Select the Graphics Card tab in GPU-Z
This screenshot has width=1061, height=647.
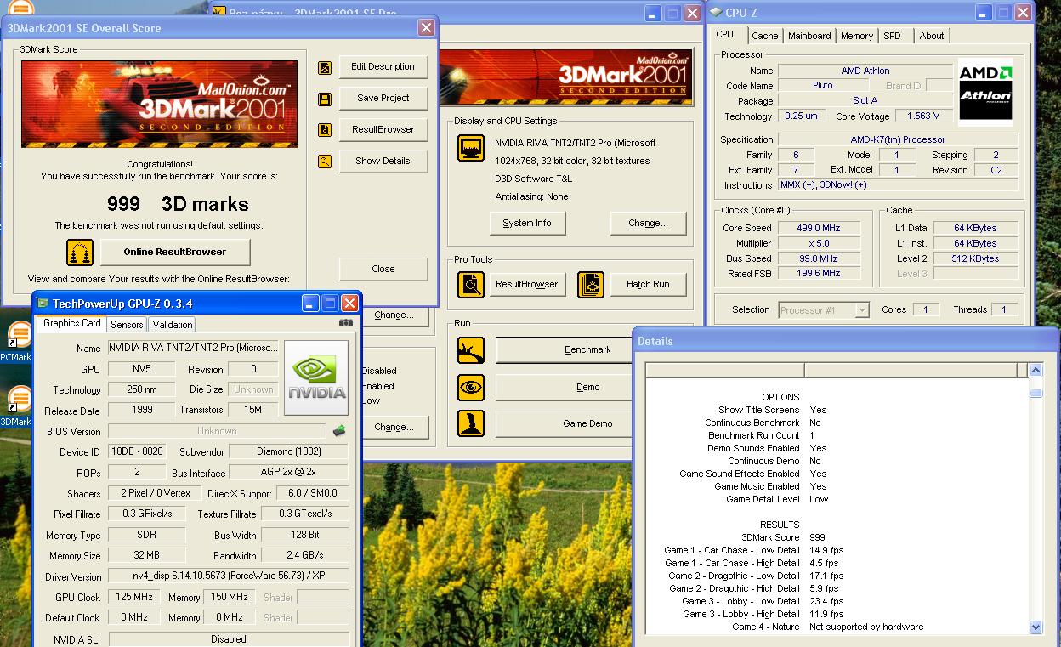72,323
